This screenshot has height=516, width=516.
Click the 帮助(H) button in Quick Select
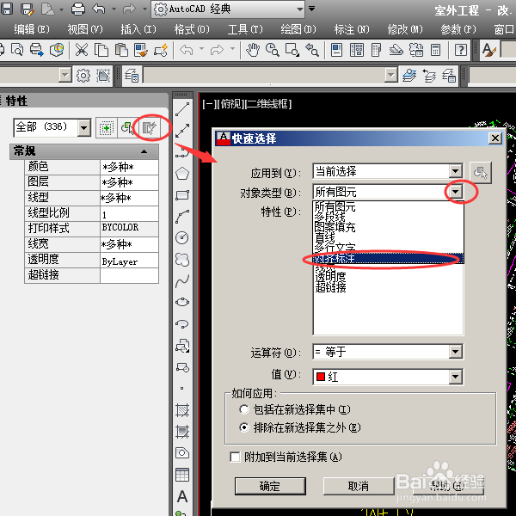pos(447,486)
